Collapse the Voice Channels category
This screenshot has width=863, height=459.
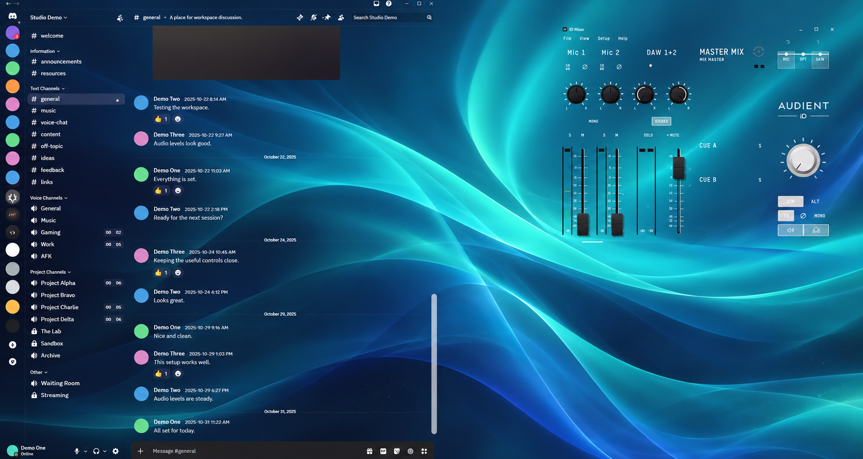(x=49, y=198)
